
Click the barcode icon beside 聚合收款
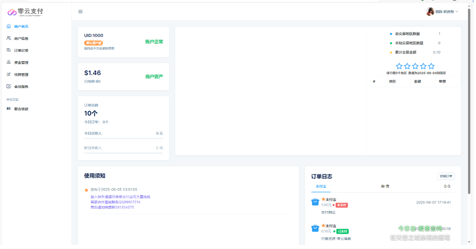(x=9, y=109)
